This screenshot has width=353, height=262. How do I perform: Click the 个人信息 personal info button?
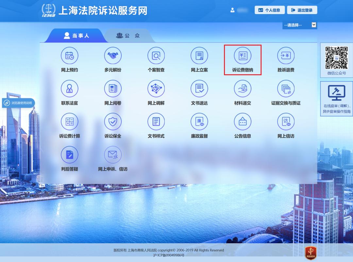[x=269, y=10]
